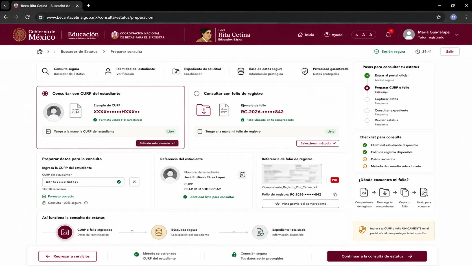Click the Búsqueda segura database icon

coord(159,232)
